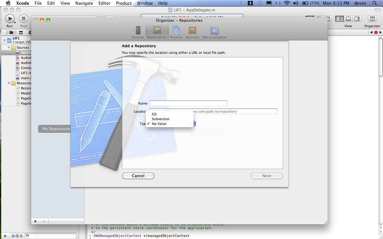This screenshot has height=239, width=383.
Task: Select the Constants header file
Action: (24, 68)
